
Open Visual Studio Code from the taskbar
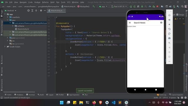coord(113,102)
